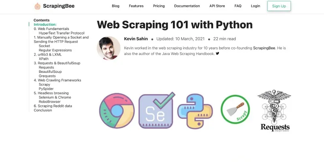The image size is (324, 166).
Task: Click the Requests caduceus logo
Action: coord(275,111)
